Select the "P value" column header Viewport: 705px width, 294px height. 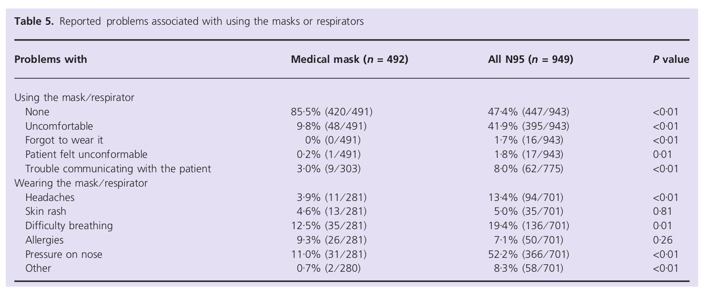[671, 59]
